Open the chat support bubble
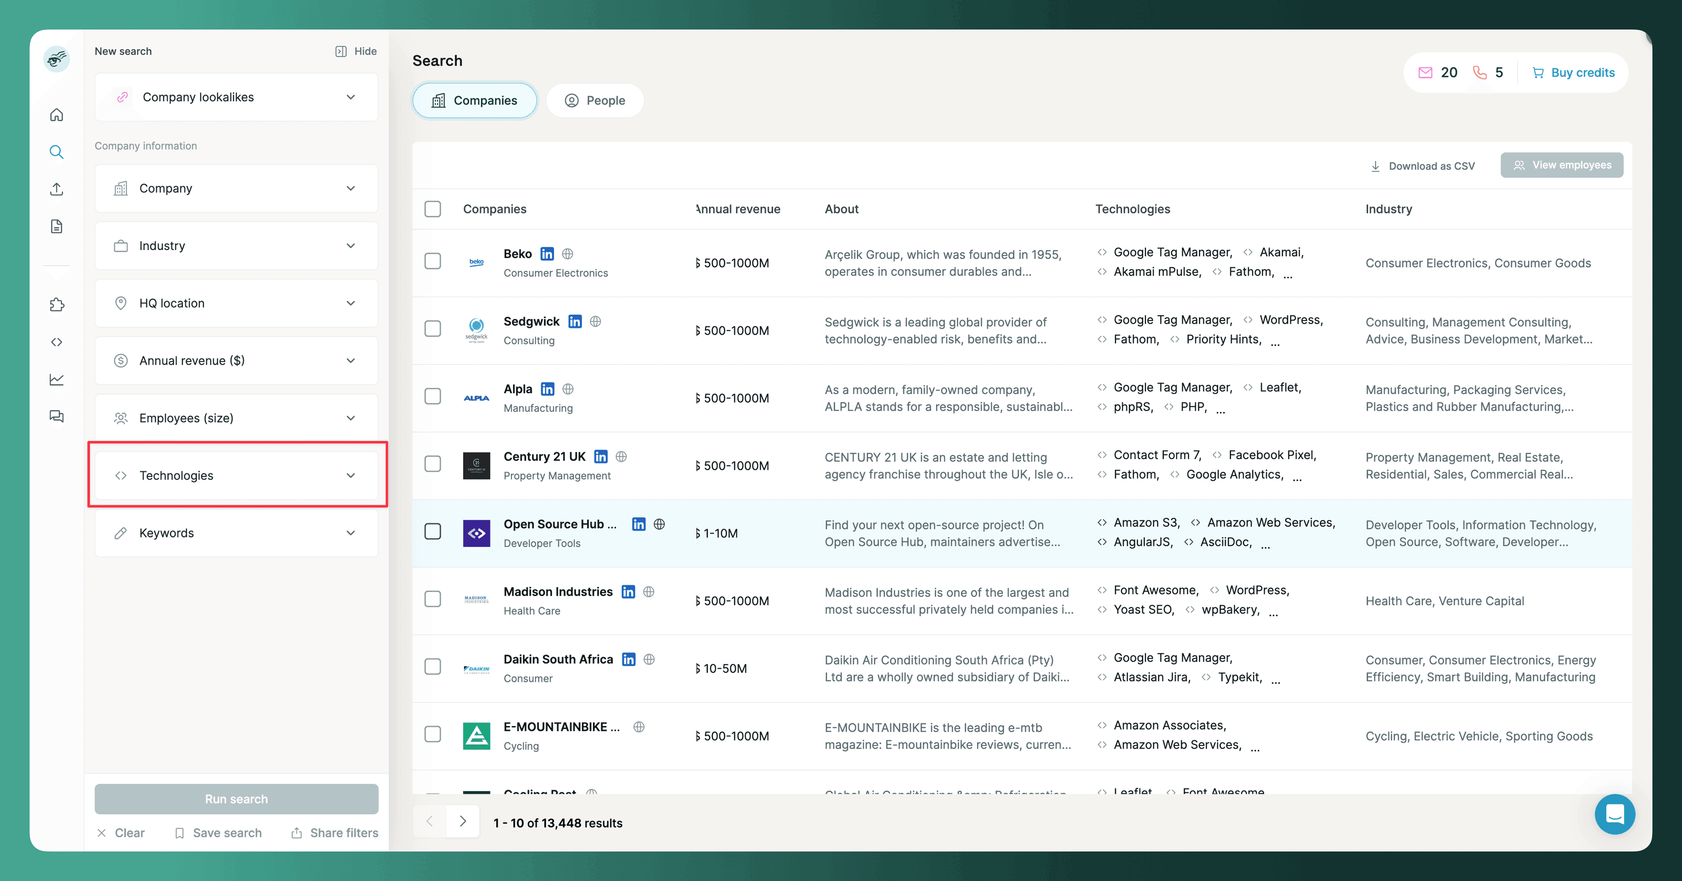Viewport: 1682px width, 881px height. [x=1614, y=814]
